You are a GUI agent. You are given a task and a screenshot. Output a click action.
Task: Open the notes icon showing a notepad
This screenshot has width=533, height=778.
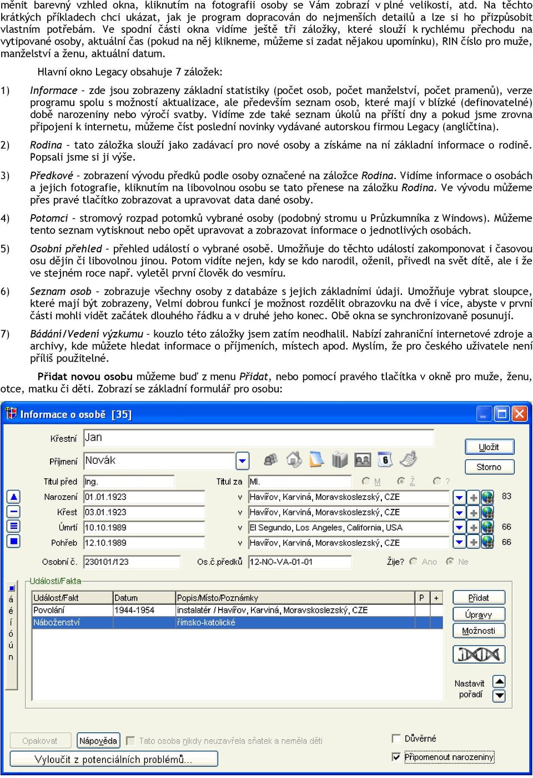[x=316, y=459]
